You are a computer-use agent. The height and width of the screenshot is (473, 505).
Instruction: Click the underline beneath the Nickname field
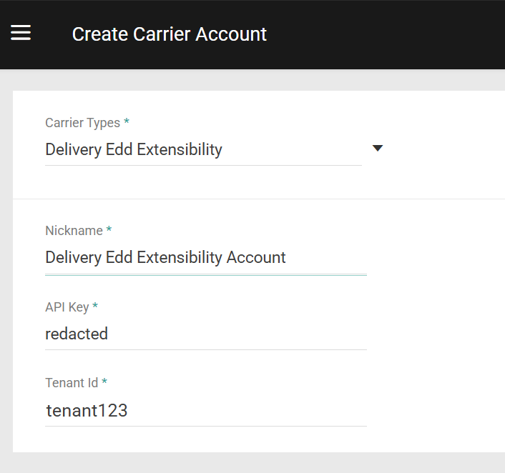(205, 274)
